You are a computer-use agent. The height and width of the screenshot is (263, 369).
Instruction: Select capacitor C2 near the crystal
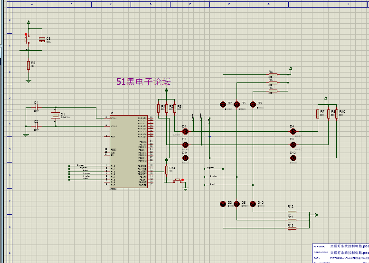[x=36, y=127]
